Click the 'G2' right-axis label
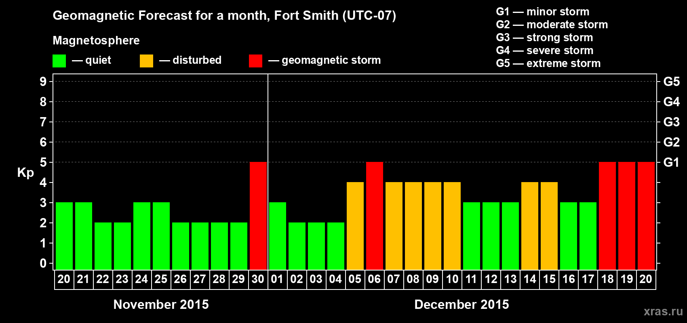 click(x=672, y=142)
